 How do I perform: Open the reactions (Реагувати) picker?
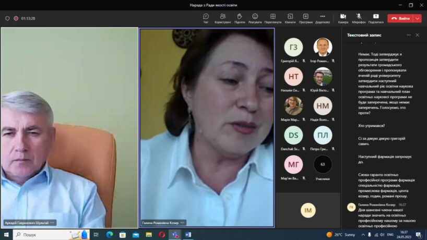click(255, 18)
